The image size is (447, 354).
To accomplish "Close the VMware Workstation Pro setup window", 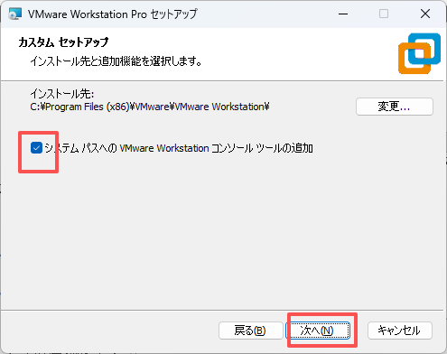I will 425,14.
